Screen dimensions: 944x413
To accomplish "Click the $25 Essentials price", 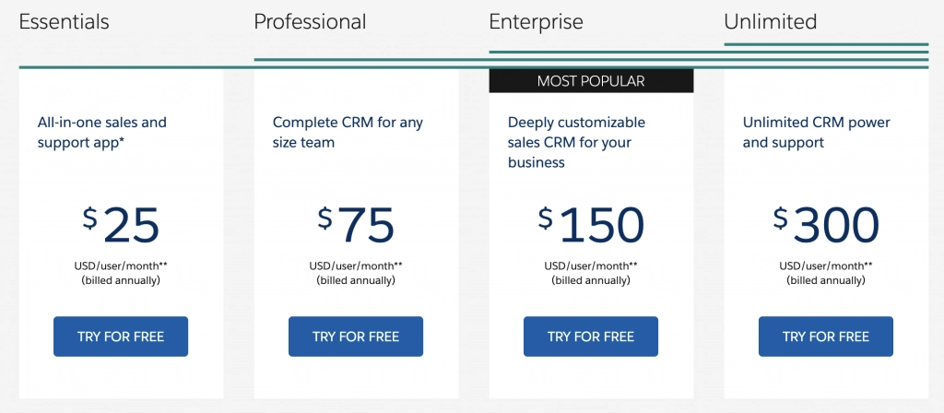I will [121, 225].
